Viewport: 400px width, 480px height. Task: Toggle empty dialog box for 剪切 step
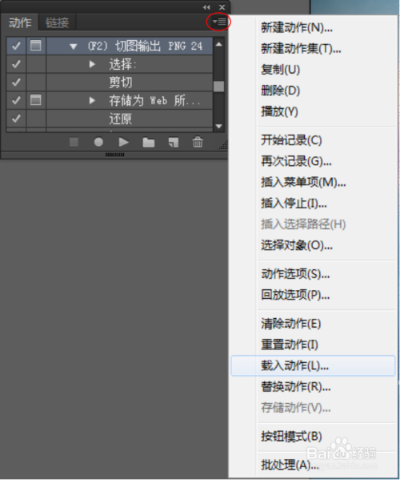click(x=36, y=82)
